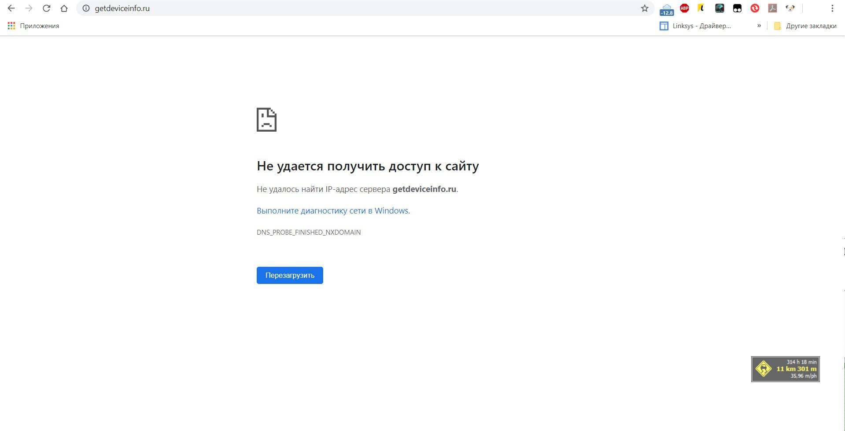
Task: Focus the address bar showing getdeviceinfo.ru
Action: pos(365,8)
